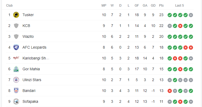
Task: Click Tusker's grey draw icon in Last 5
Action: pos(191,15)
